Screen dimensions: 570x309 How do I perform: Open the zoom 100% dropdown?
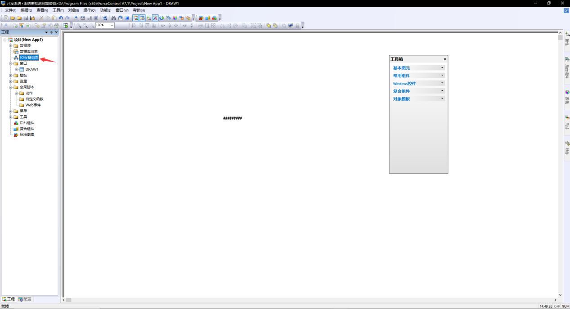[112, 26]
